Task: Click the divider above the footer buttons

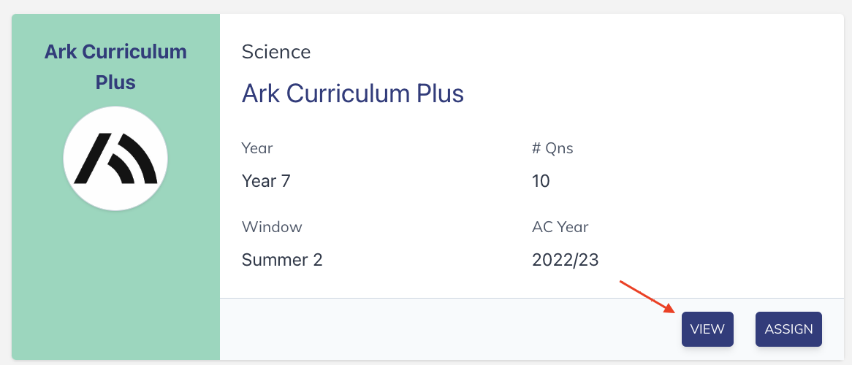Action: pyautogui.click(x=532, y=298)
